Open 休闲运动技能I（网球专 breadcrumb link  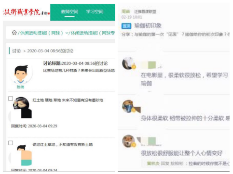93,33
